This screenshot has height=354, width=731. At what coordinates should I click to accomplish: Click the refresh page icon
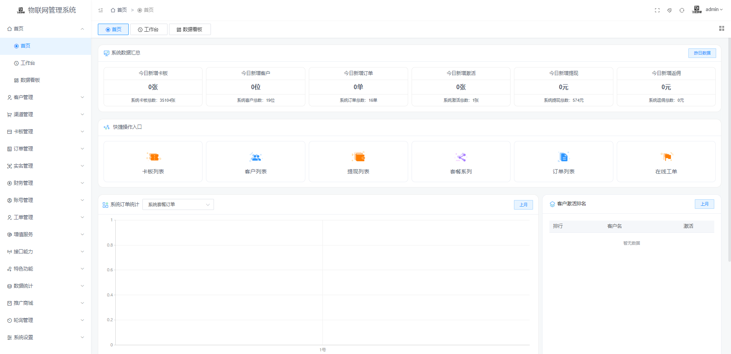coord(682,10)
